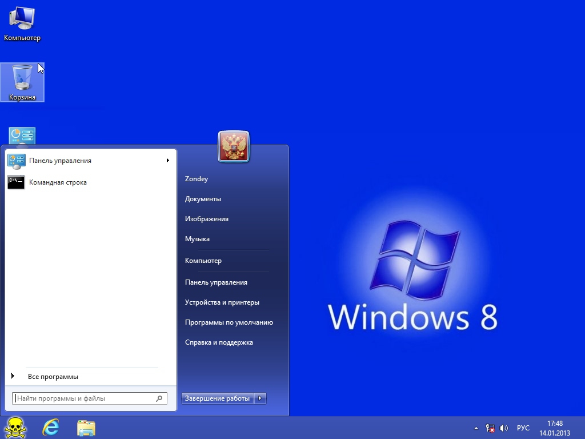The width and height of the screenshot is (585, 439).
Task: Click the Завершение работы button
Action: (217, 398)
